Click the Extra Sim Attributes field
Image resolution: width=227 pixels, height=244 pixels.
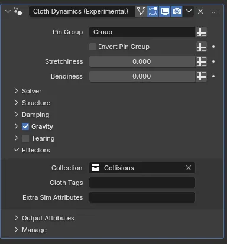pos(142,197)
